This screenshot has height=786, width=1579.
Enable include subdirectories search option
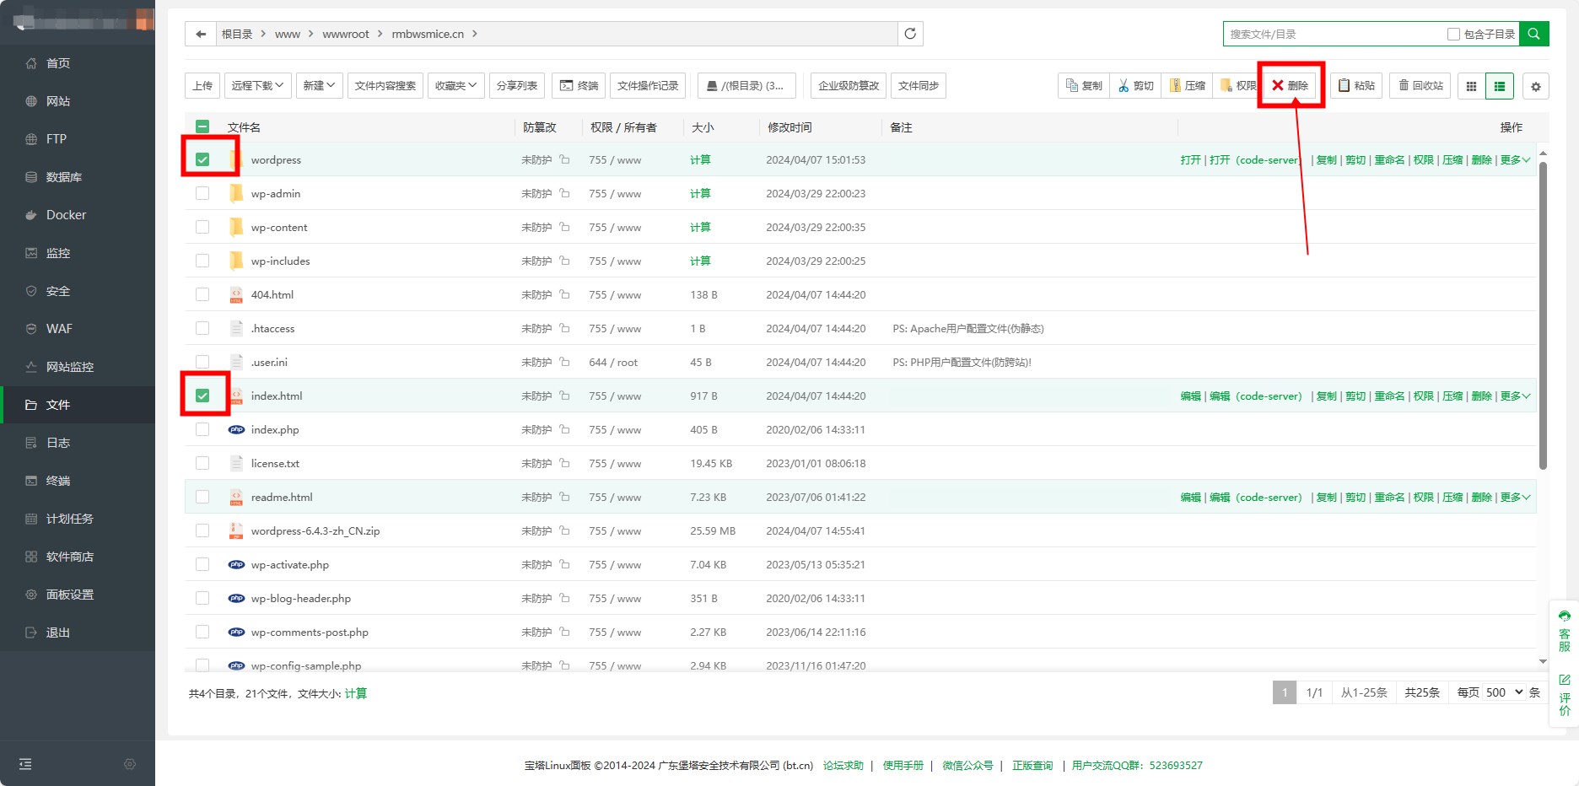click(x=1453, y=34)
